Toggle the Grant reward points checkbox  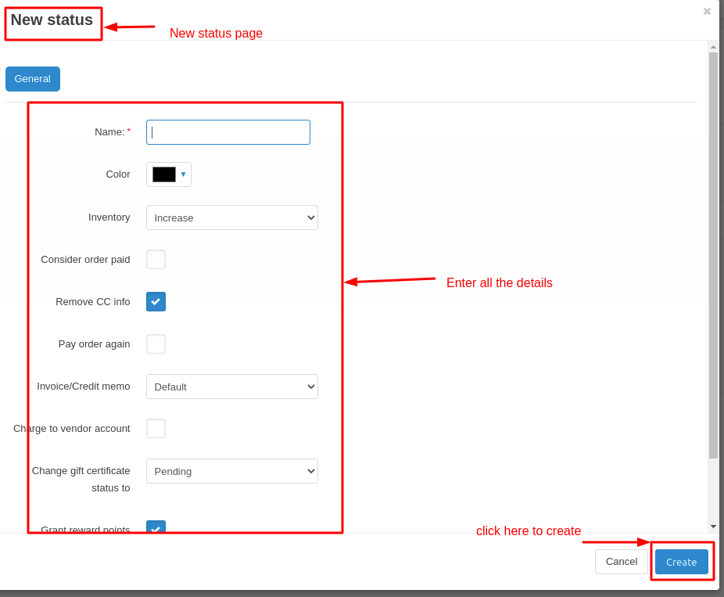[156, 527]
